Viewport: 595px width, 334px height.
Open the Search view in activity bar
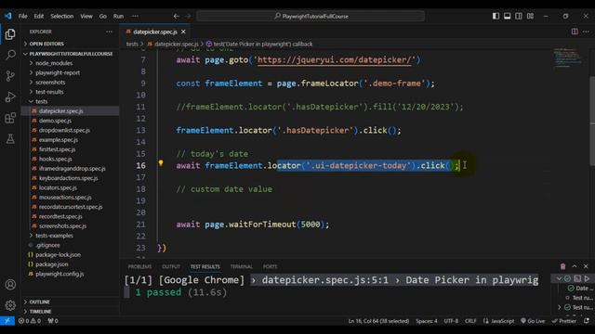pyautogui.click(x=10, y=55)
